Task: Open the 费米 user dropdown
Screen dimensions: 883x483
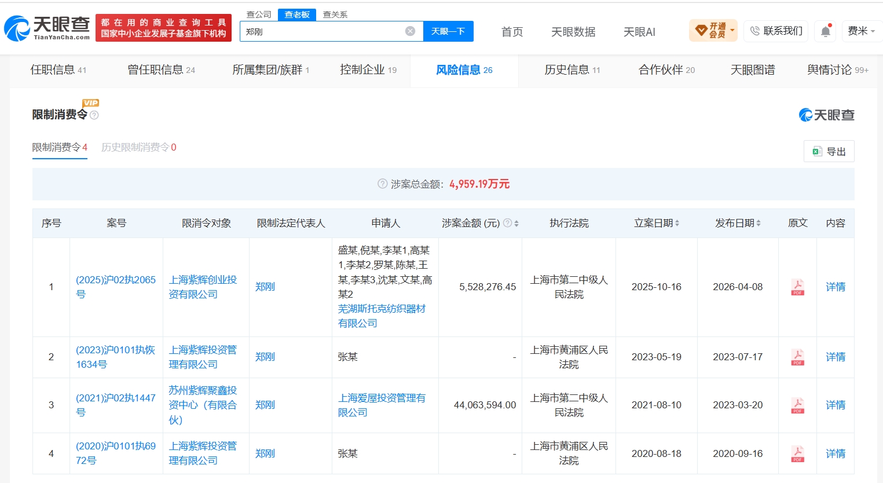Action: [x=861, y=31]
